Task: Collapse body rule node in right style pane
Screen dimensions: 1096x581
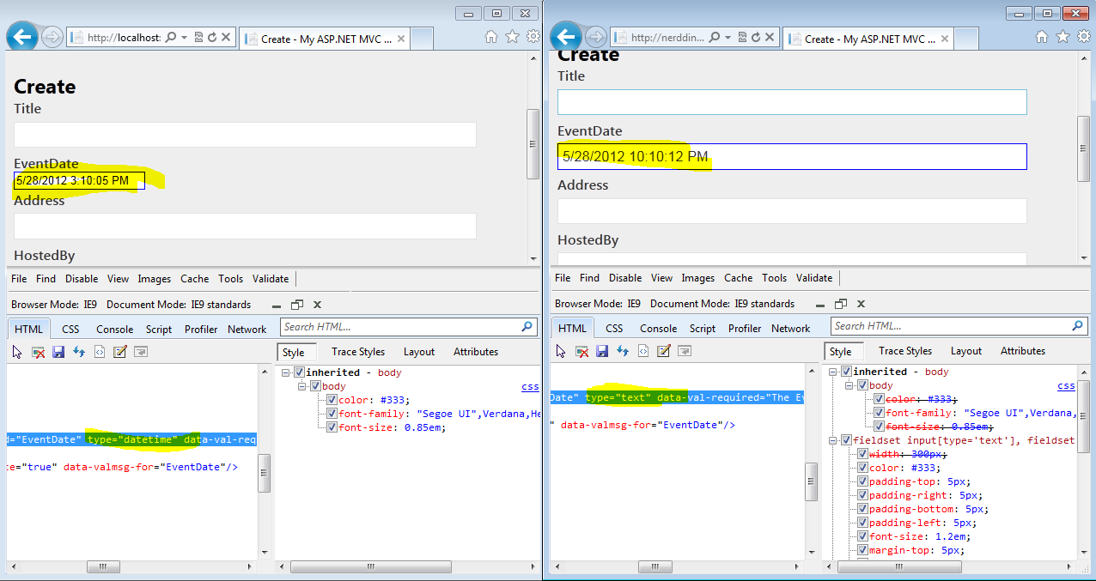Action: [849, 385]
